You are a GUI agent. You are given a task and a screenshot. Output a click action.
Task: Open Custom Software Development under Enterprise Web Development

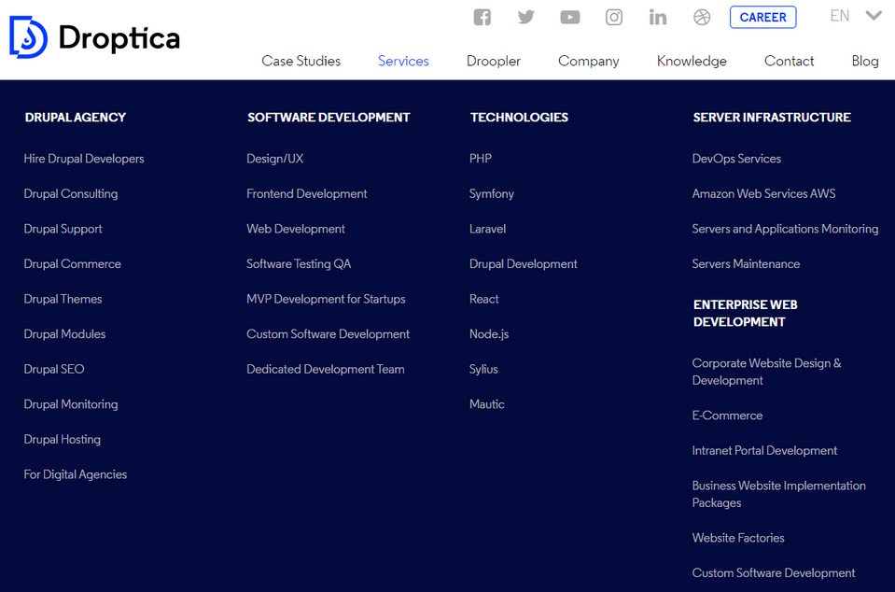click(x=774, y=572)
